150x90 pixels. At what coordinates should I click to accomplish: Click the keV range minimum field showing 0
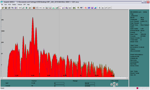click(x=59, y=83)
